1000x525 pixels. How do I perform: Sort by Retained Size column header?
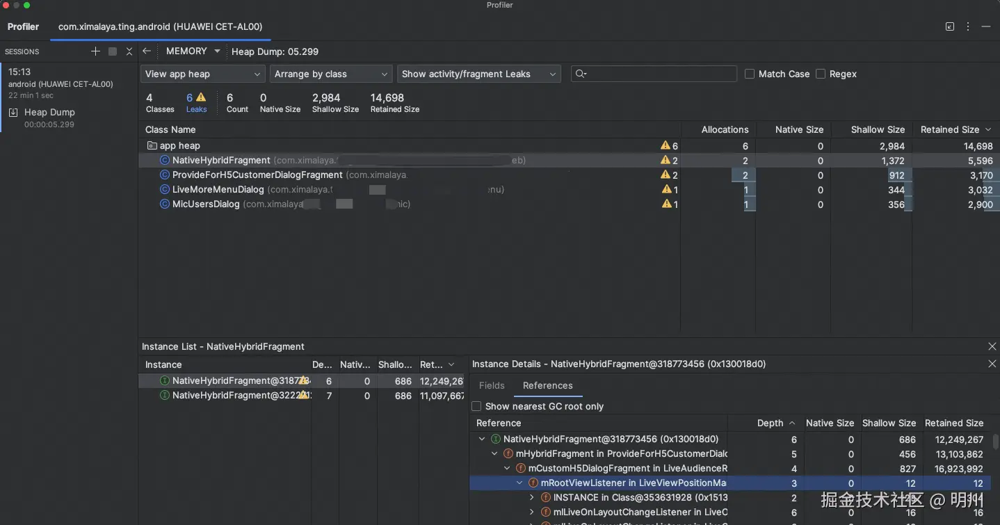[x=950, y=129]
